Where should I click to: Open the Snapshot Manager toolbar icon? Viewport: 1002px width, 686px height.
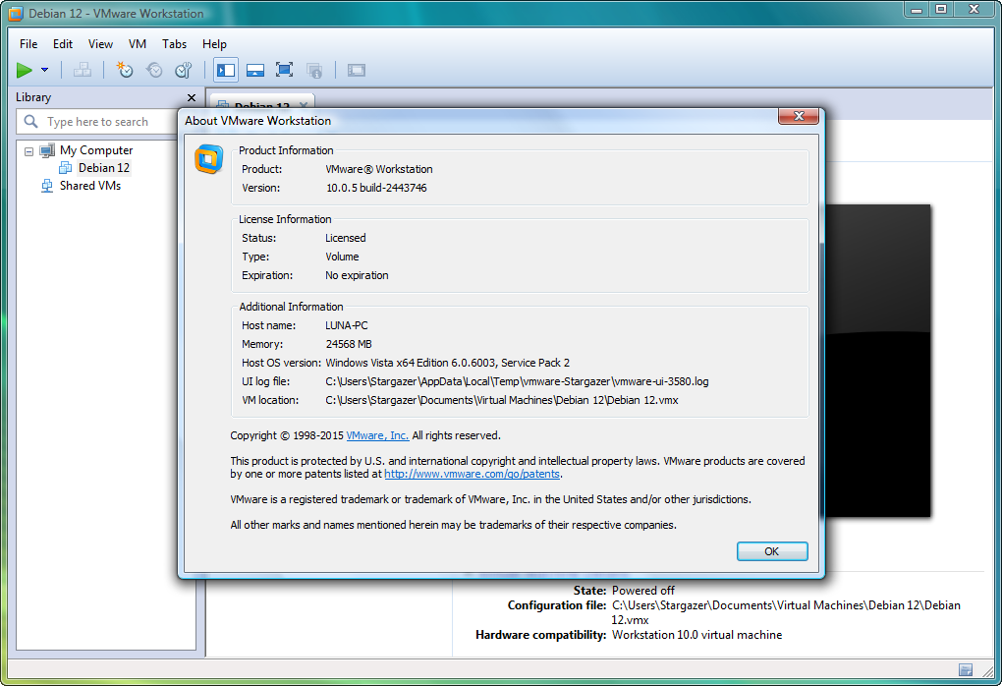184,70
